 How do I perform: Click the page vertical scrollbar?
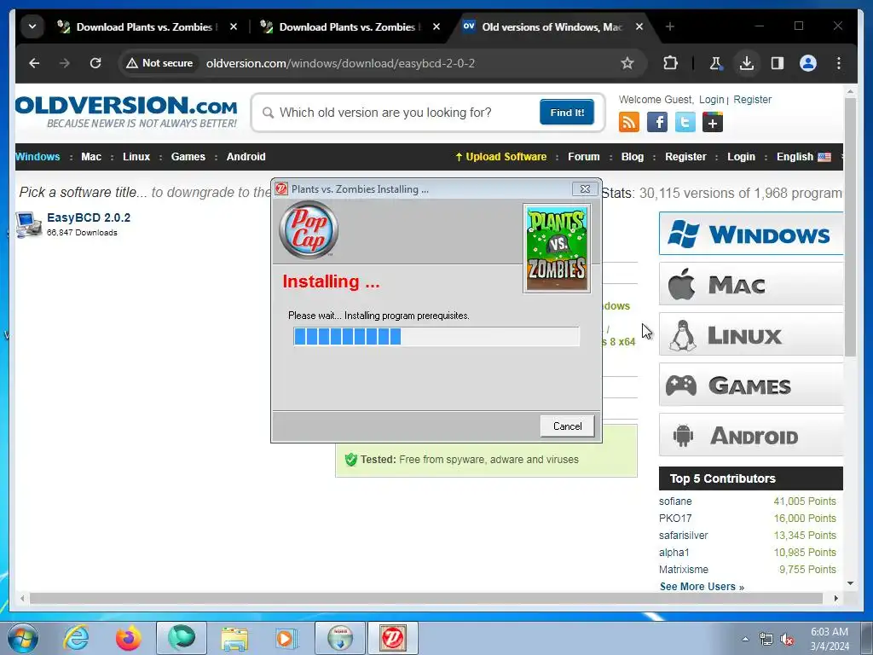click(850, 227)
